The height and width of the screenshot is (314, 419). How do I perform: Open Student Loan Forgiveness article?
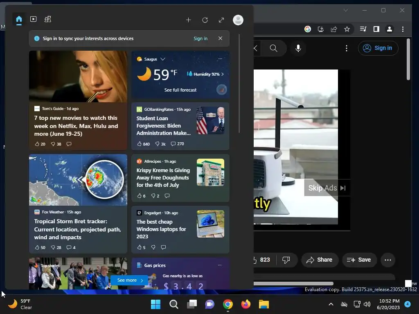tap(164, 126)
